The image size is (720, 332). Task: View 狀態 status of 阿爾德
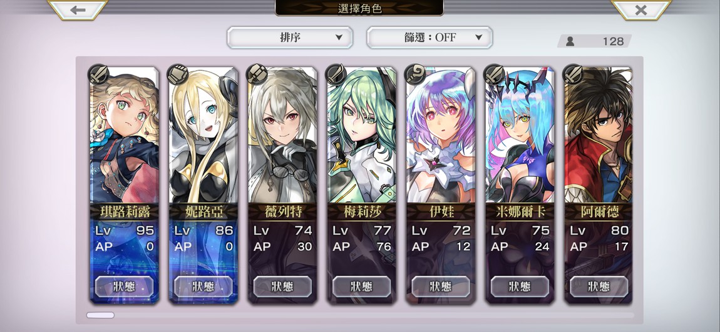[x=599, y=286]
